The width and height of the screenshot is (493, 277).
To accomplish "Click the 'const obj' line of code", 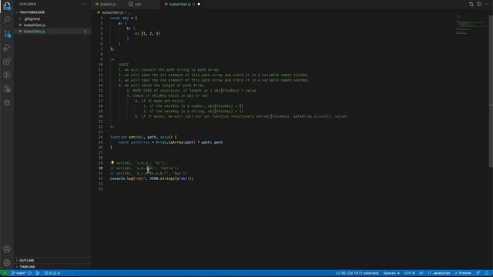I will [123, 18].
